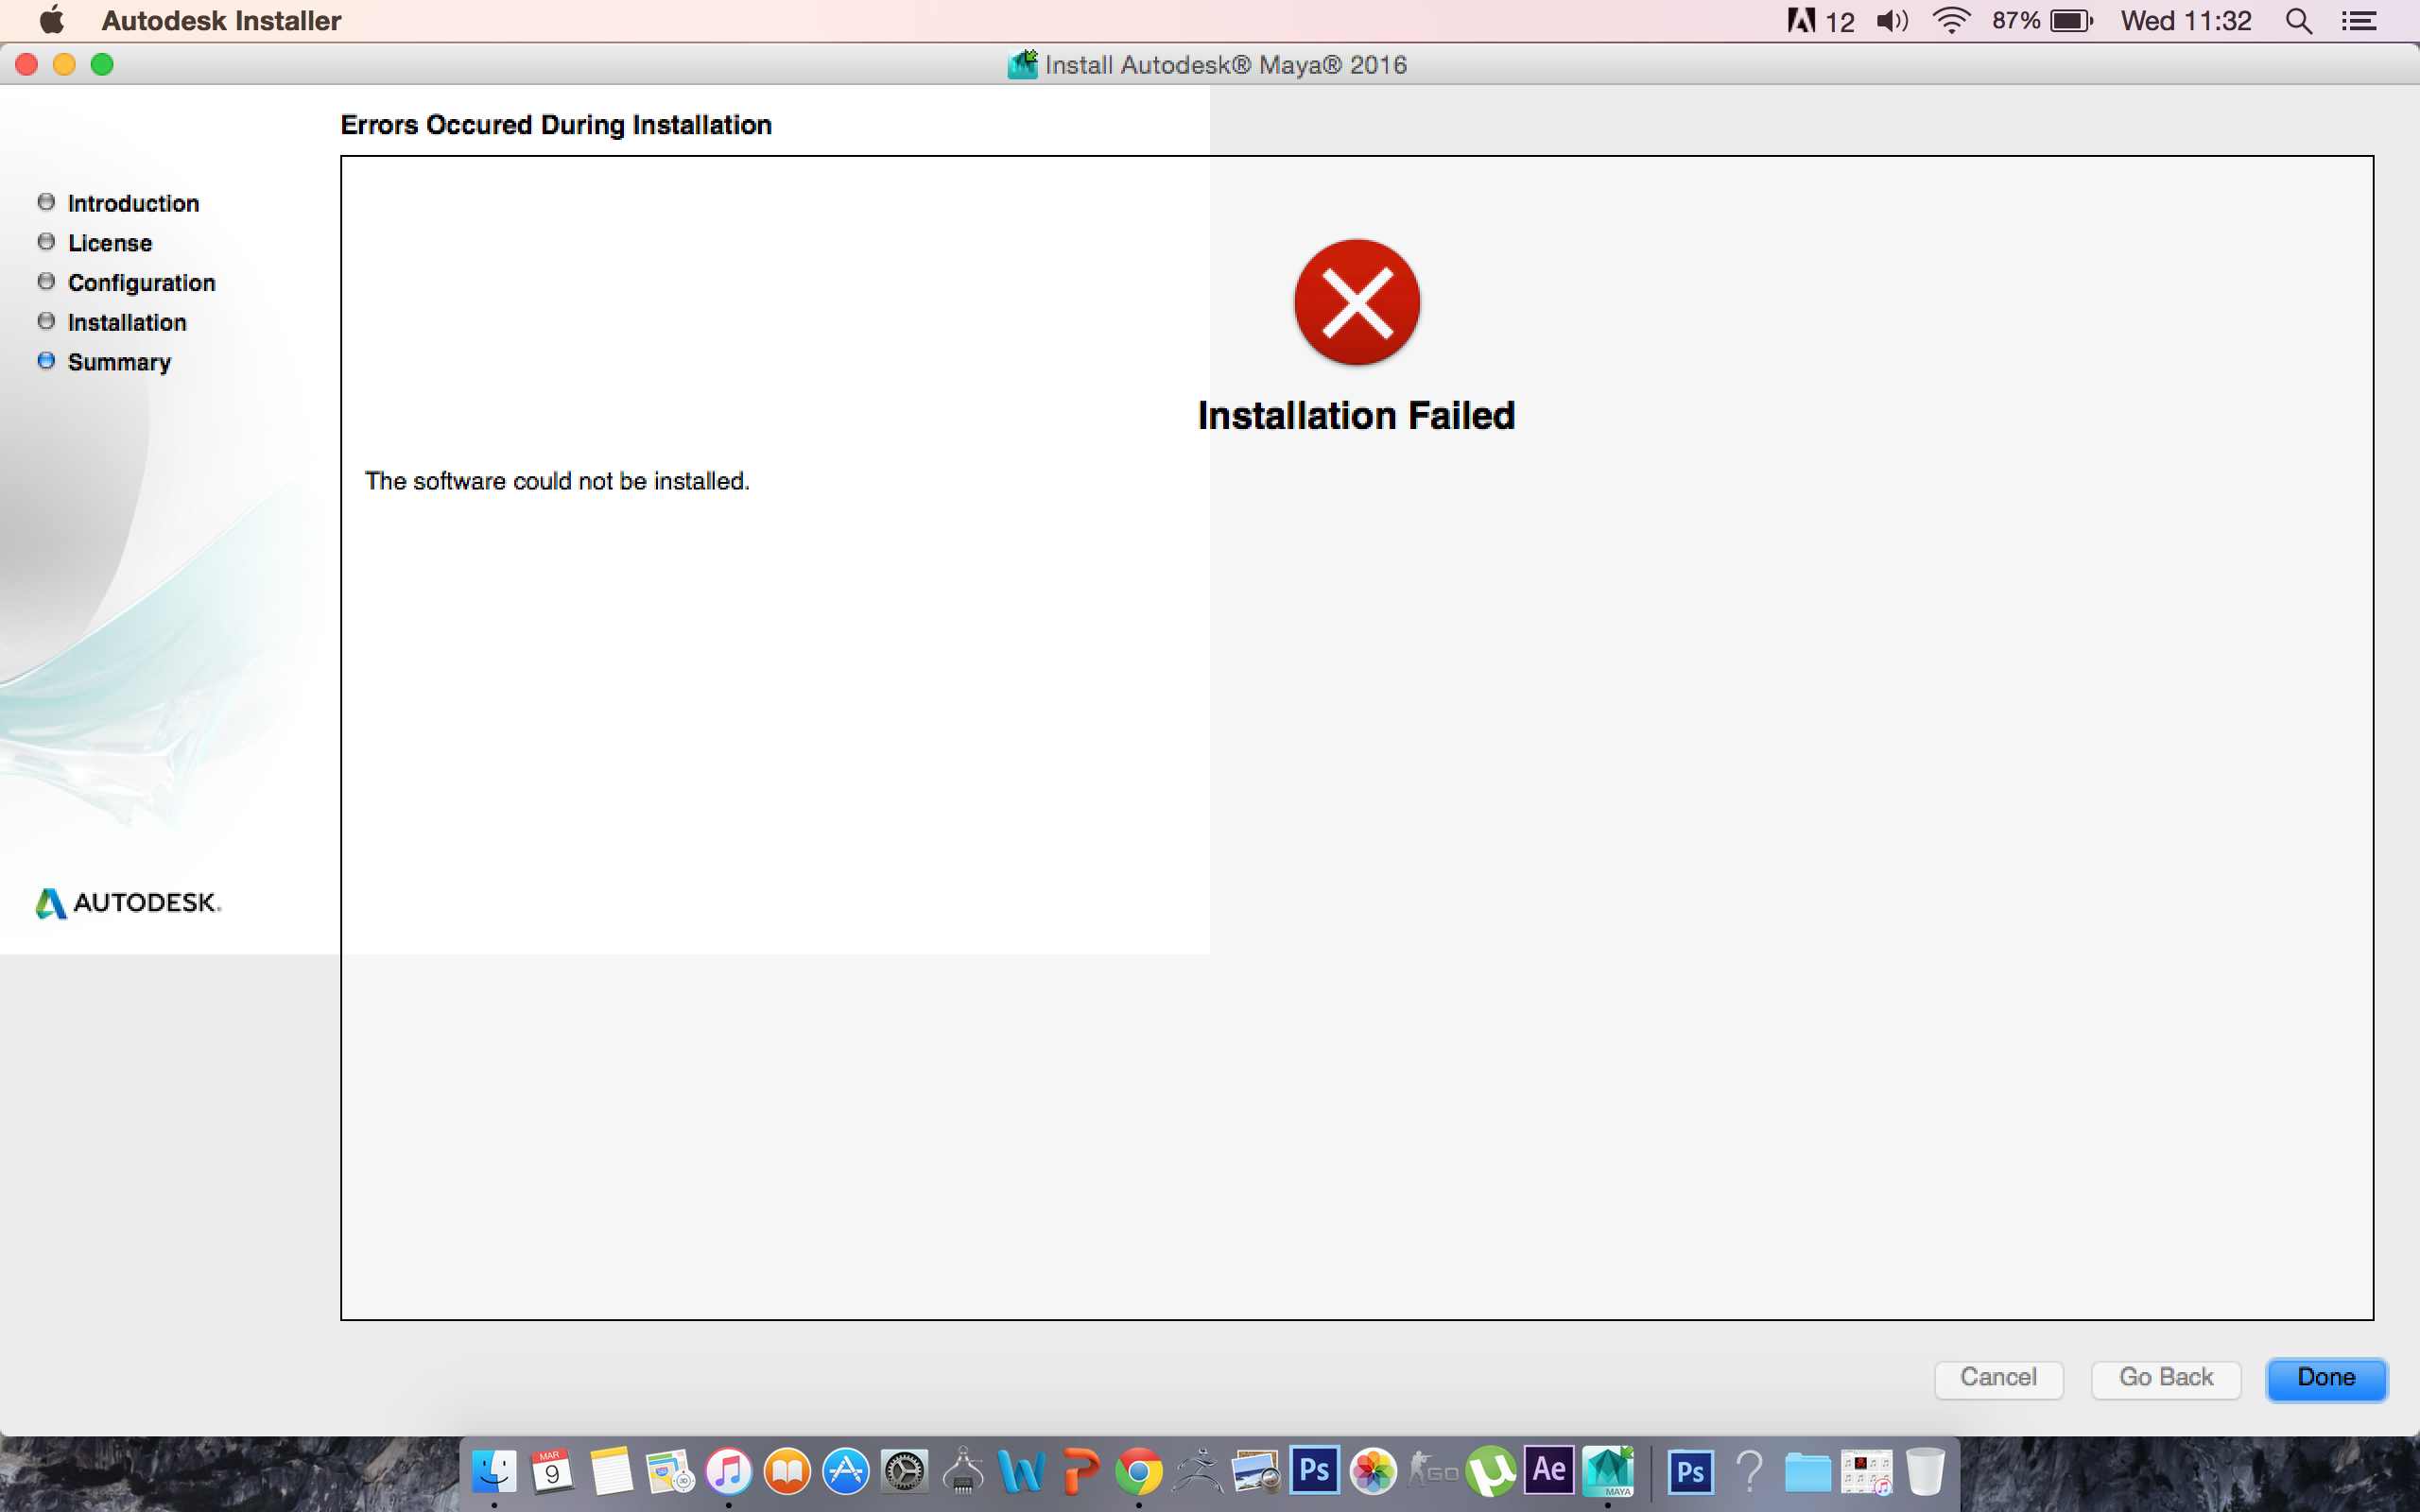The height and width of the screenshot is (1512, 2420).
Task: Open Photoshop icon left of Photos in Dock
Action: 1314,1470
